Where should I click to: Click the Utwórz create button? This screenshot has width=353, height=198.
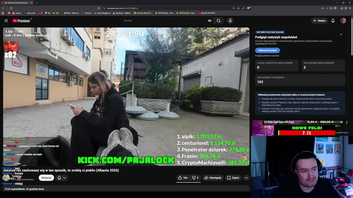pos(319,21)
